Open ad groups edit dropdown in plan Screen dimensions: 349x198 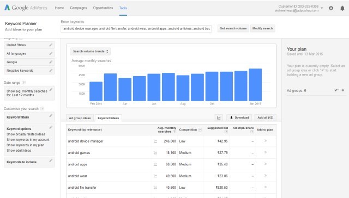(x=336, y=90)
